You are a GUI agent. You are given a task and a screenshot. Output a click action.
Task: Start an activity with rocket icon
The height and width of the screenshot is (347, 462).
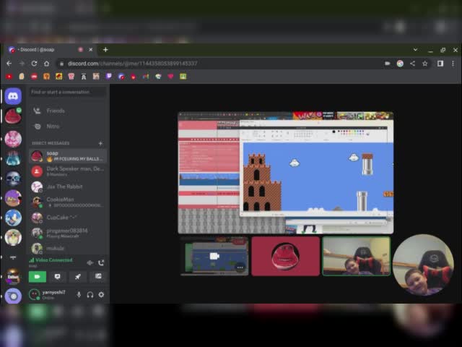(78, 276)
